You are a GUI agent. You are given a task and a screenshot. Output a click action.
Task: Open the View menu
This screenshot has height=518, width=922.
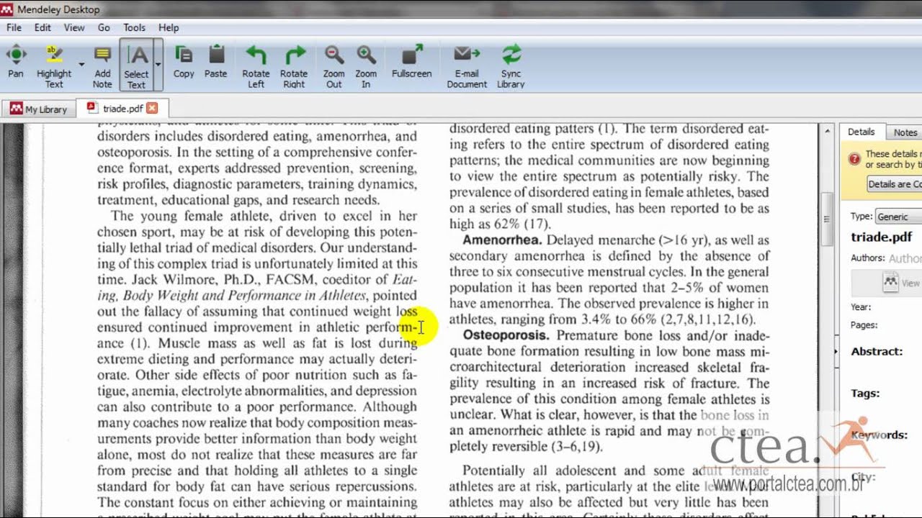[74, 27]
